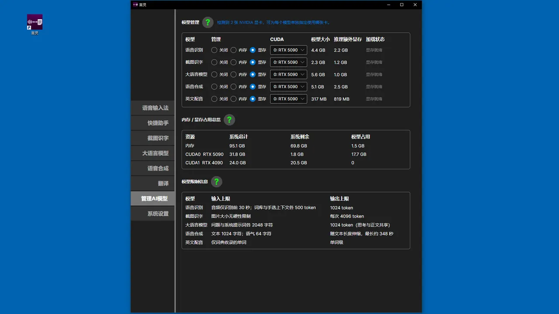Go to 翻译 sidebar tab
Image resolution: width=559 pixels, height=314 pixels.
[x=152, y=184]
